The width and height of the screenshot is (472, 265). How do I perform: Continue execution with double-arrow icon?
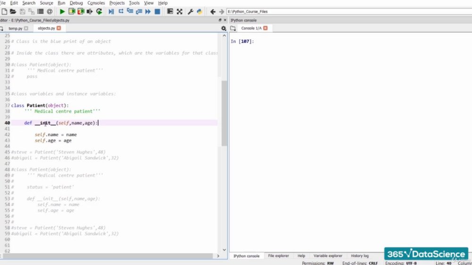click(148, 11)
